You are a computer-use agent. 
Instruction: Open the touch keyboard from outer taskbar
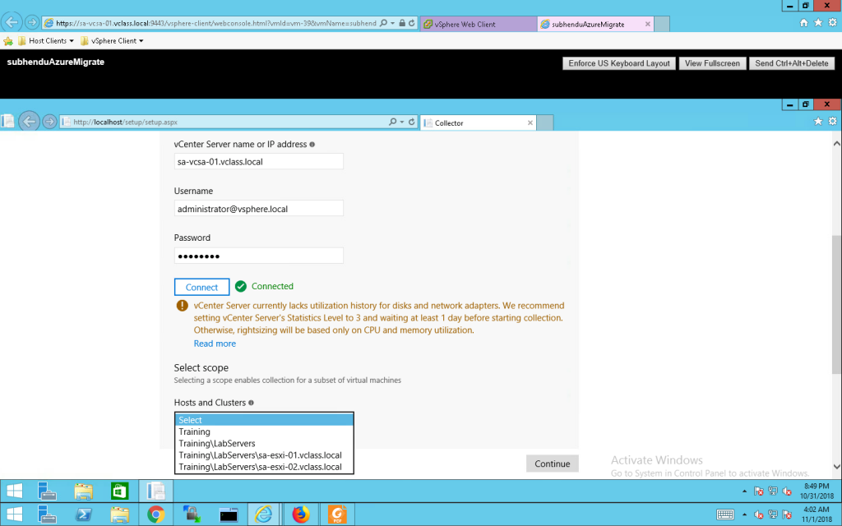click(725, 514)
